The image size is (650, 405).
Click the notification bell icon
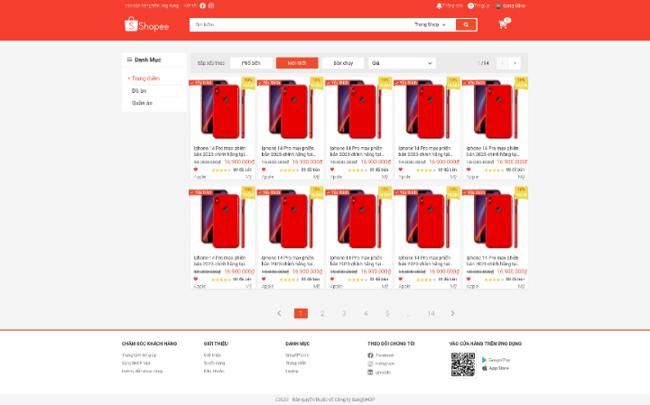pyautogui.click(x=440, y=5)
